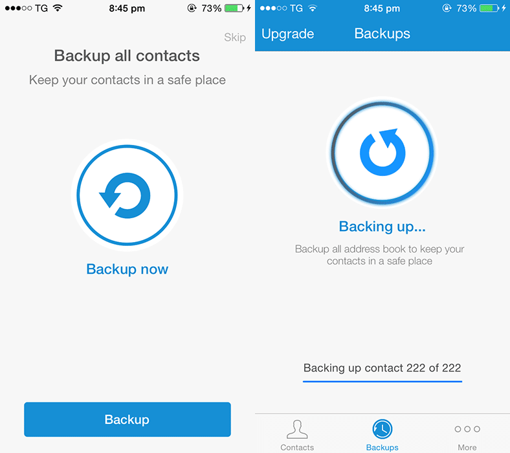Tap the right status bar battery icon
Screen dimensions: 510x453
(489, 8)
